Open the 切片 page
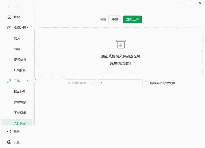 [x=17, y=38]
